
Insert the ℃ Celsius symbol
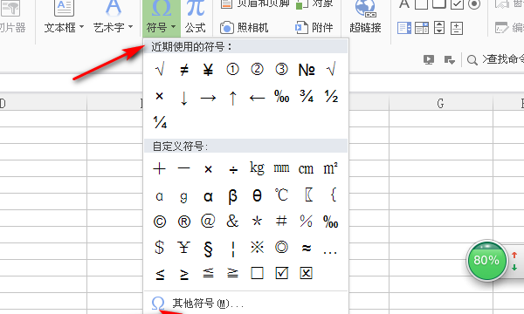(281, 195)
